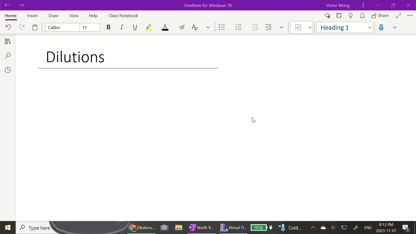The height and width of the screenshot is (234, 416).
Task: Open the View tab
Action: click(74, 16)
